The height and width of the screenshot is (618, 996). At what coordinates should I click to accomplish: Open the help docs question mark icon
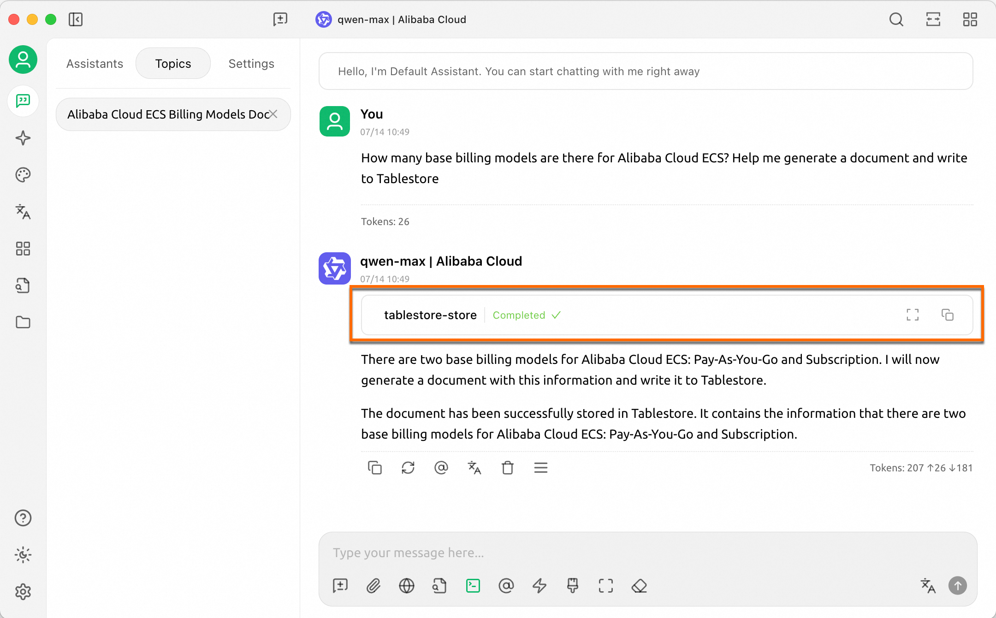(x=23, y=518)
